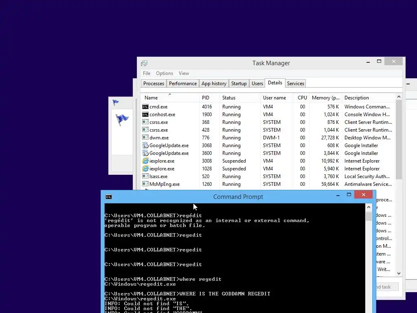
Task: Sort by the CPU column header
Action: [301, 98]
